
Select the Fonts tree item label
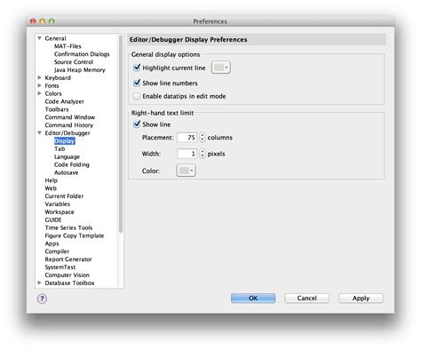pos(52,85)
